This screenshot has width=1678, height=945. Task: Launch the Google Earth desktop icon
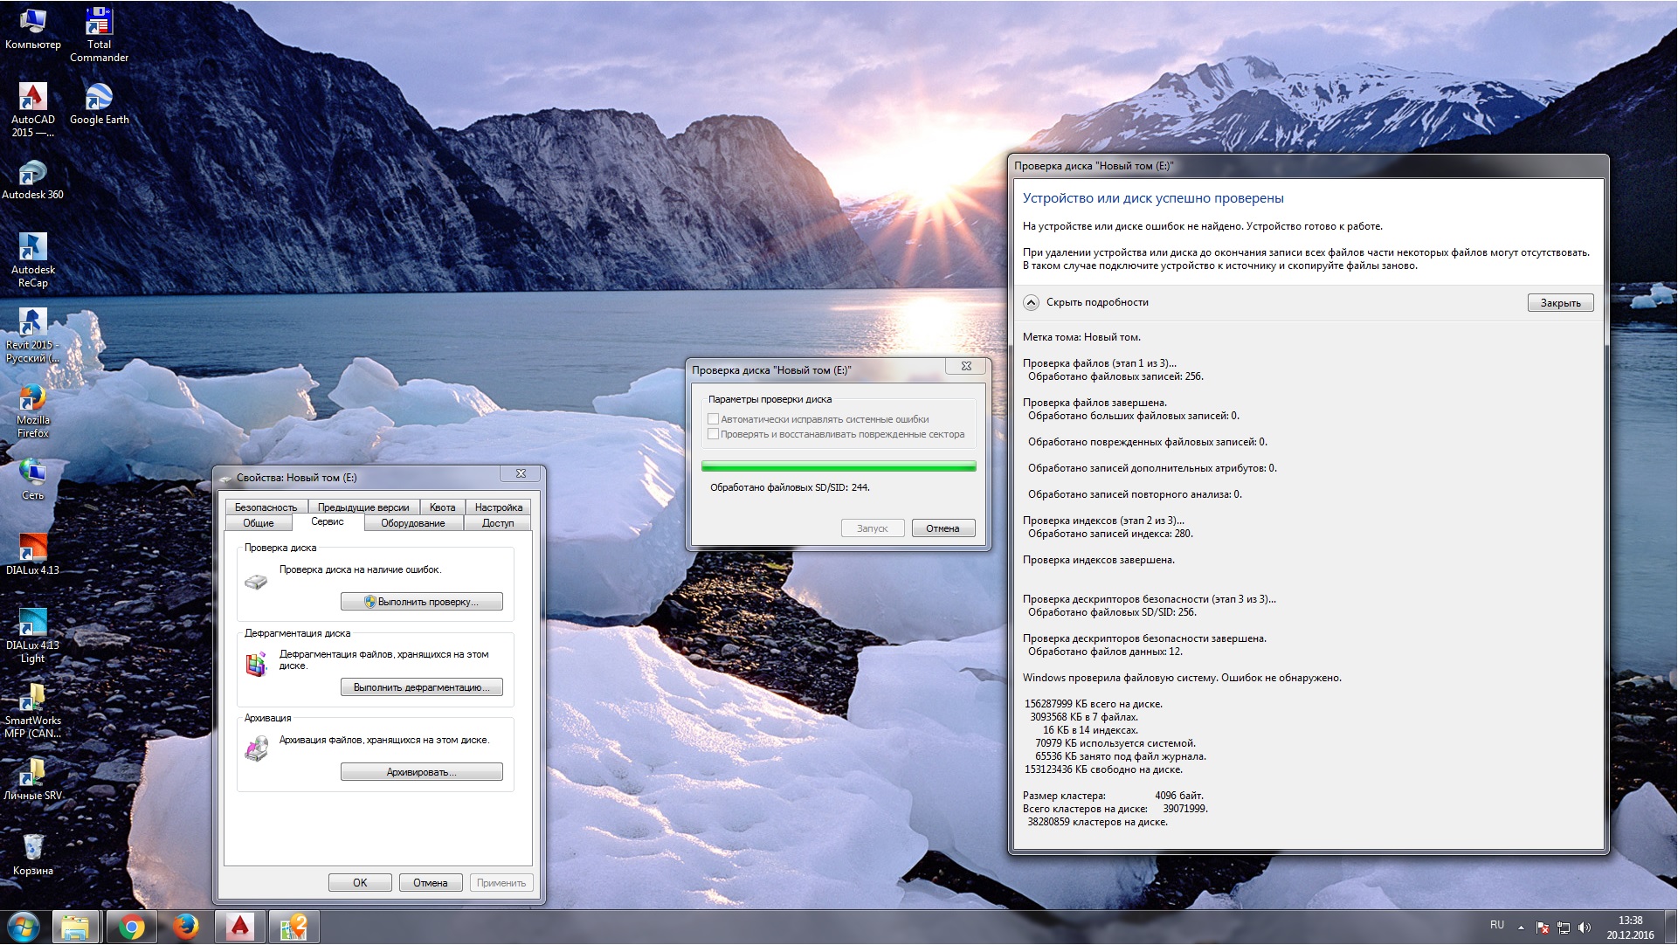(x=99, y=98)
